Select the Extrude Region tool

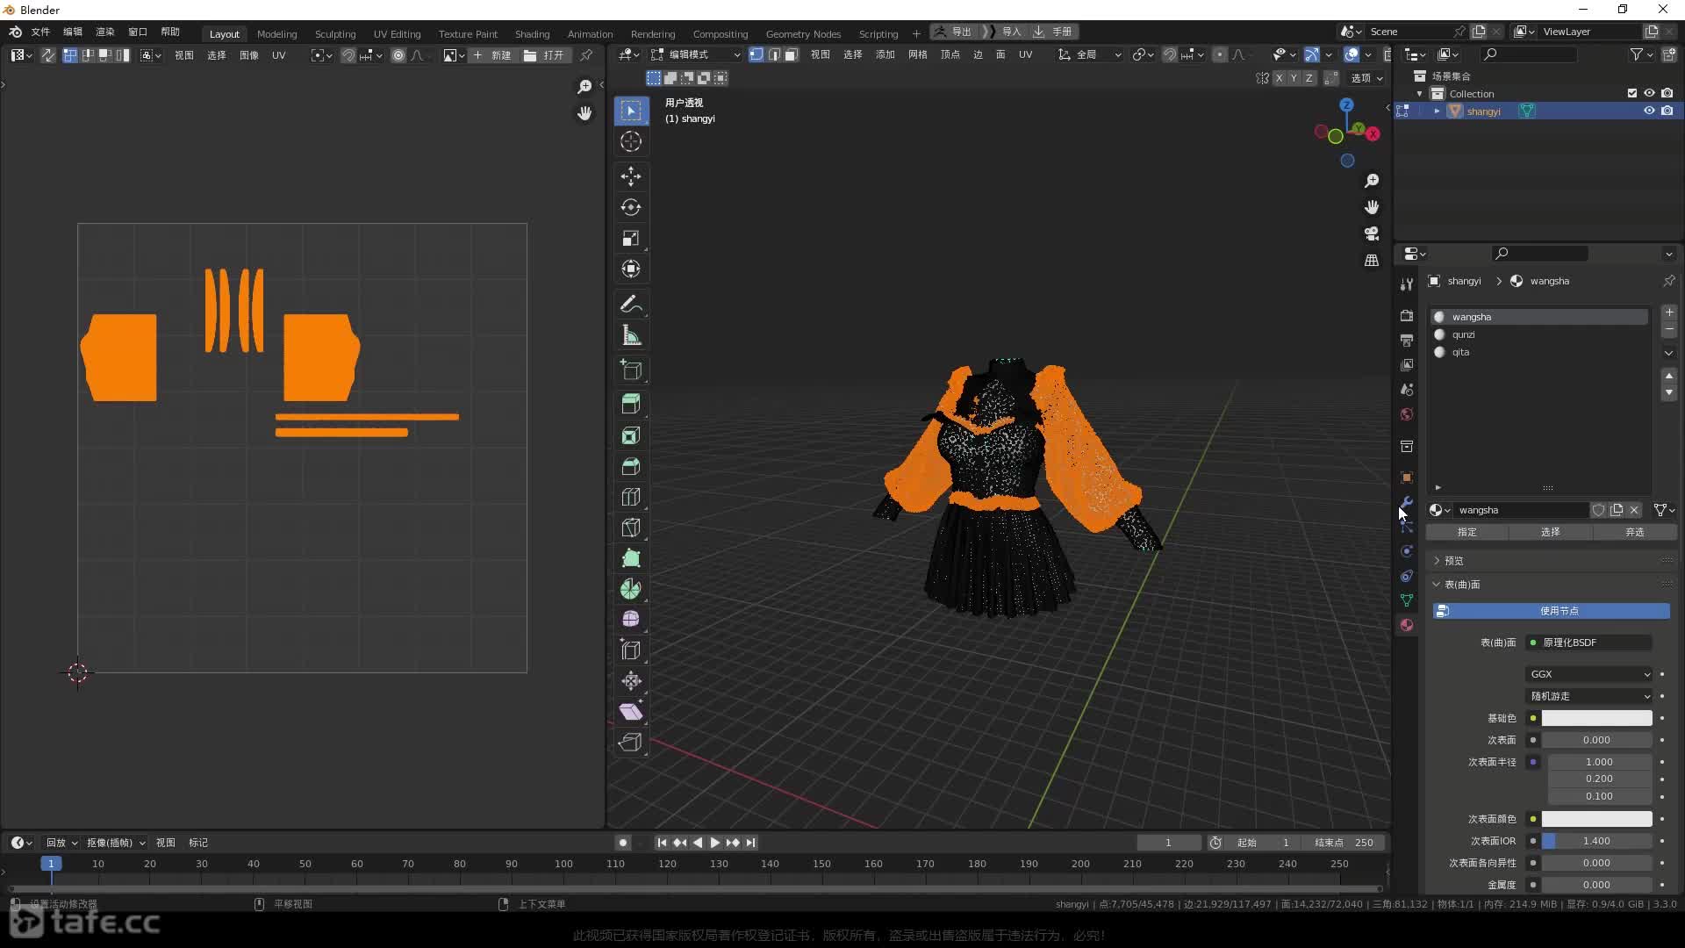tap(631, 404)
